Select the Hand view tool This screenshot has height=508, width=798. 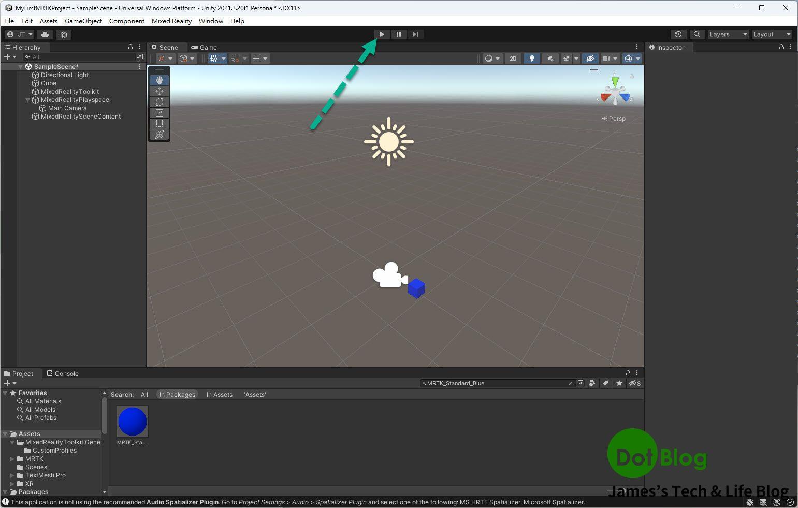pos(159,80)
